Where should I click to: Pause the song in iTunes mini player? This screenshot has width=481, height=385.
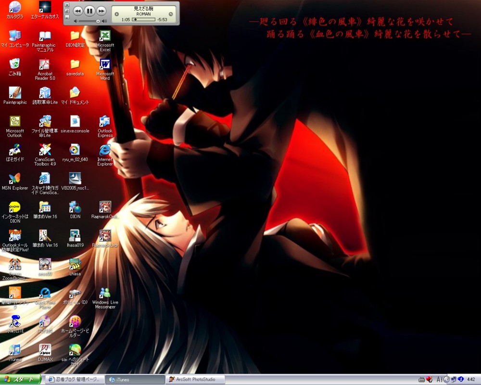89,12
